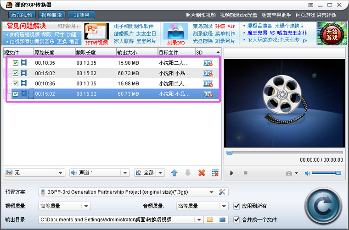The width and height of the screenshot is (349, 230).
Task: Uncheck checkbox of unhighlighted 00:15:02 row
Action: [15, 73]
